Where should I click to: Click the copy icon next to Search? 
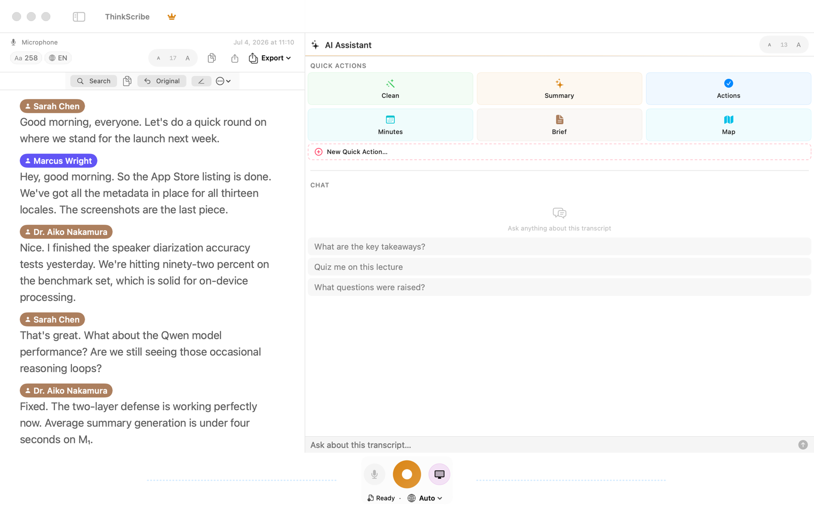(127, 81)
